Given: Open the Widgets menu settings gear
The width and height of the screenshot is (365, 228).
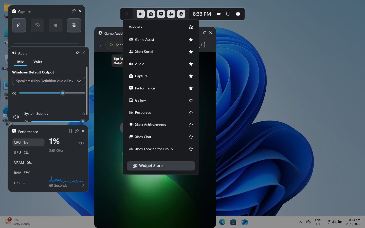Looking at the screenshot, I should [x=191, y=27].
